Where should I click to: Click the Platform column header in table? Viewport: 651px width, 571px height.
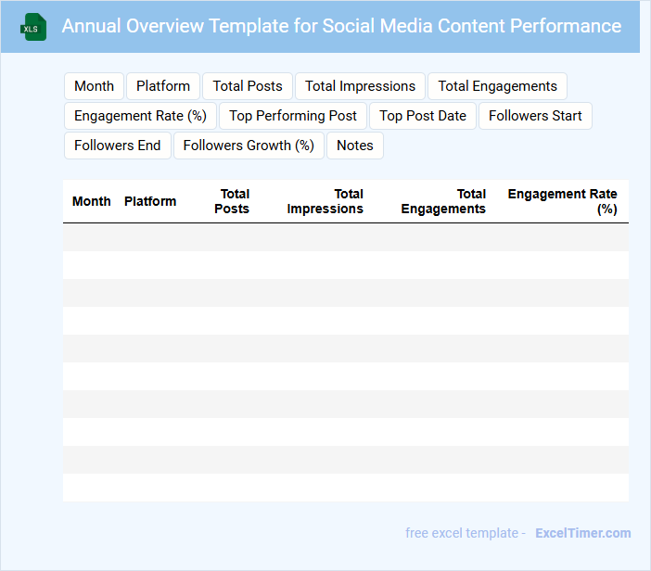click(x=150, y=201)
